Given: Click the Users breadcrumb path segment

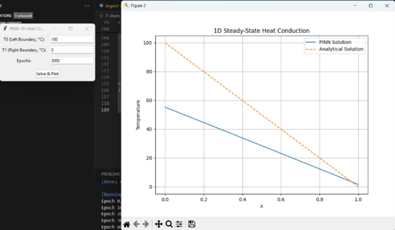Looking at the screenshot, I should [x=114, y=16].
